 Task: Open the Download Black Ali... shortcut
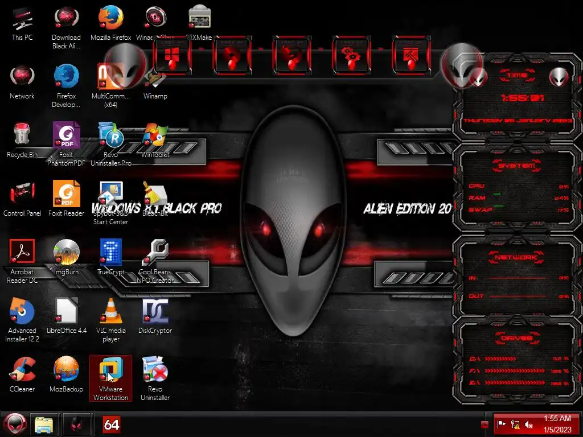(66, 28)
